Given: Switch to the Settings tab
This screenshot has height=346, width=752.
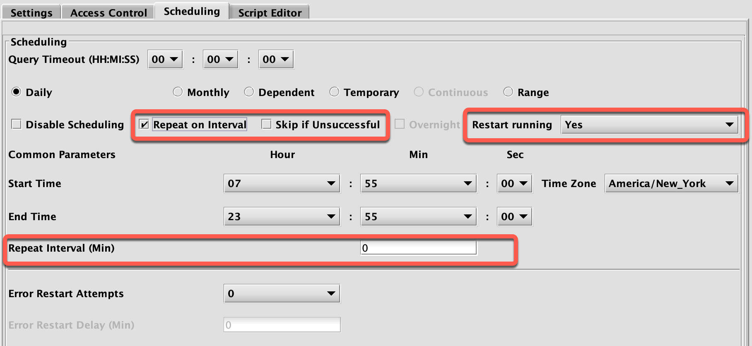Looking at the screenshot, I should (31, 12).
